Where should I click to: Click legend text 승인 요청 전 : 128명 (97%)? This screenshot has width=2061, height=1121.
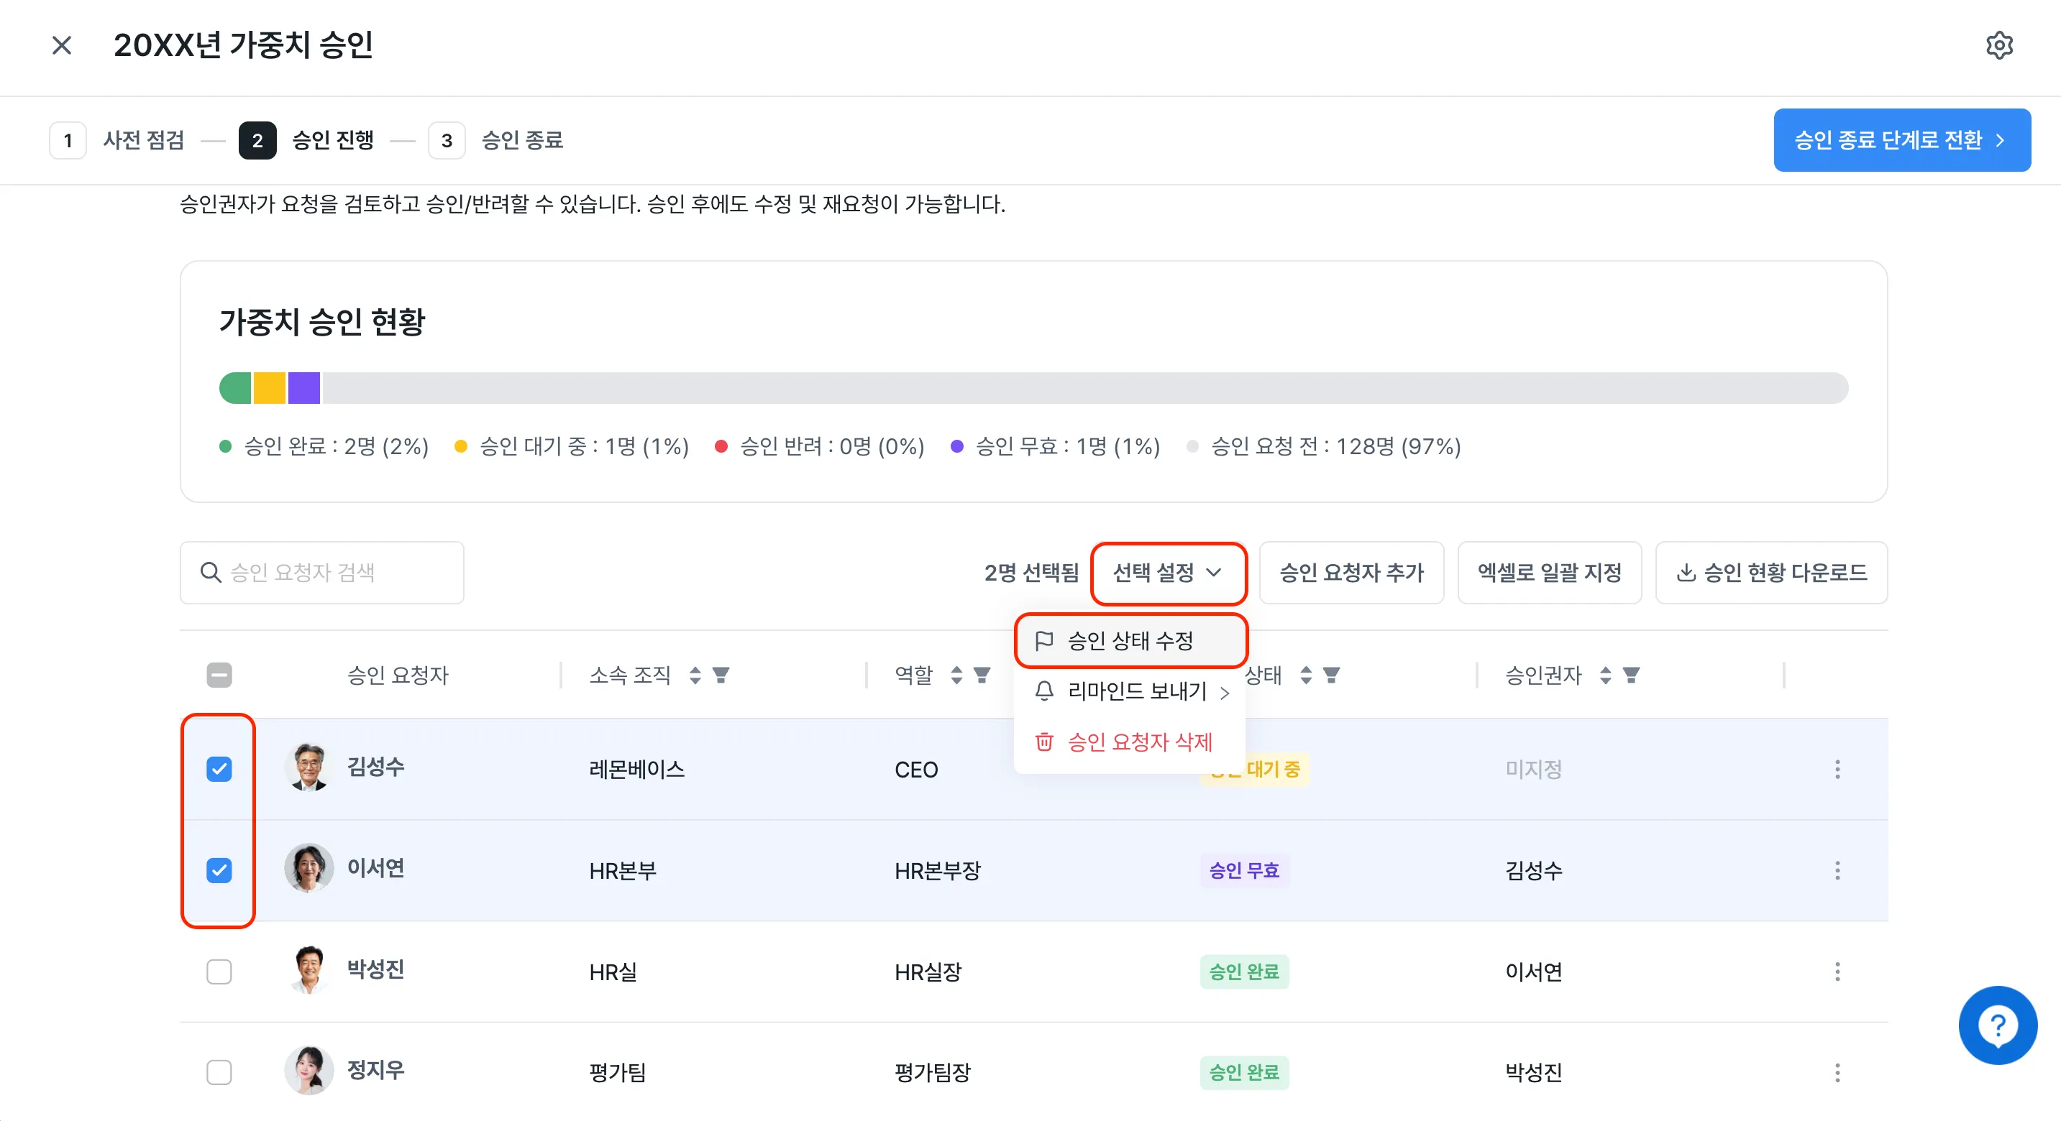(x=1336, y=446)
